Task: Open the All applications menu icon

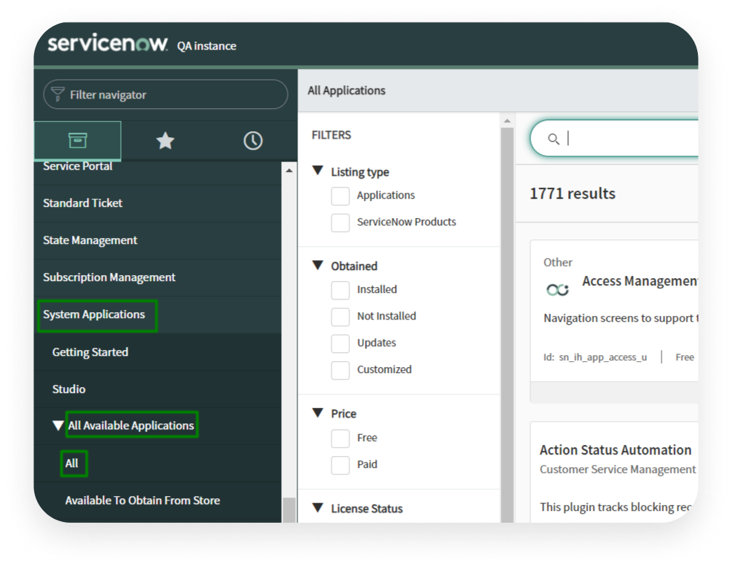Action: 77,140
